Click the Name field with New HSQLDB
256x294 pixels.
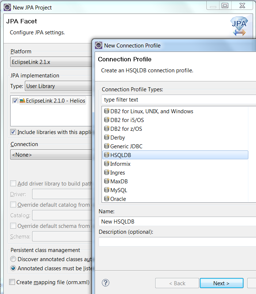tap(177, 221)
